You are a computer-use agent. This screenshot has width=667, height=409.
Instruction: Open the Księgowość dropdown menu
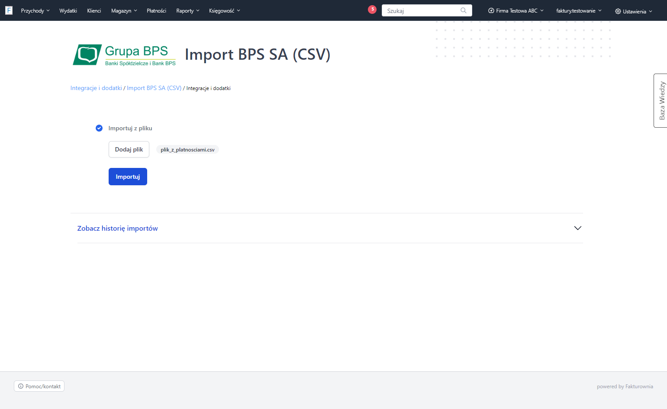224,10
